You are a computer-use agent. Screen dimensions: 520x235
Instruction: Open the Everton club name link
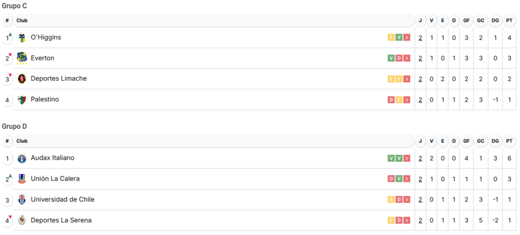pyautogui.click(x=43, y=58)
